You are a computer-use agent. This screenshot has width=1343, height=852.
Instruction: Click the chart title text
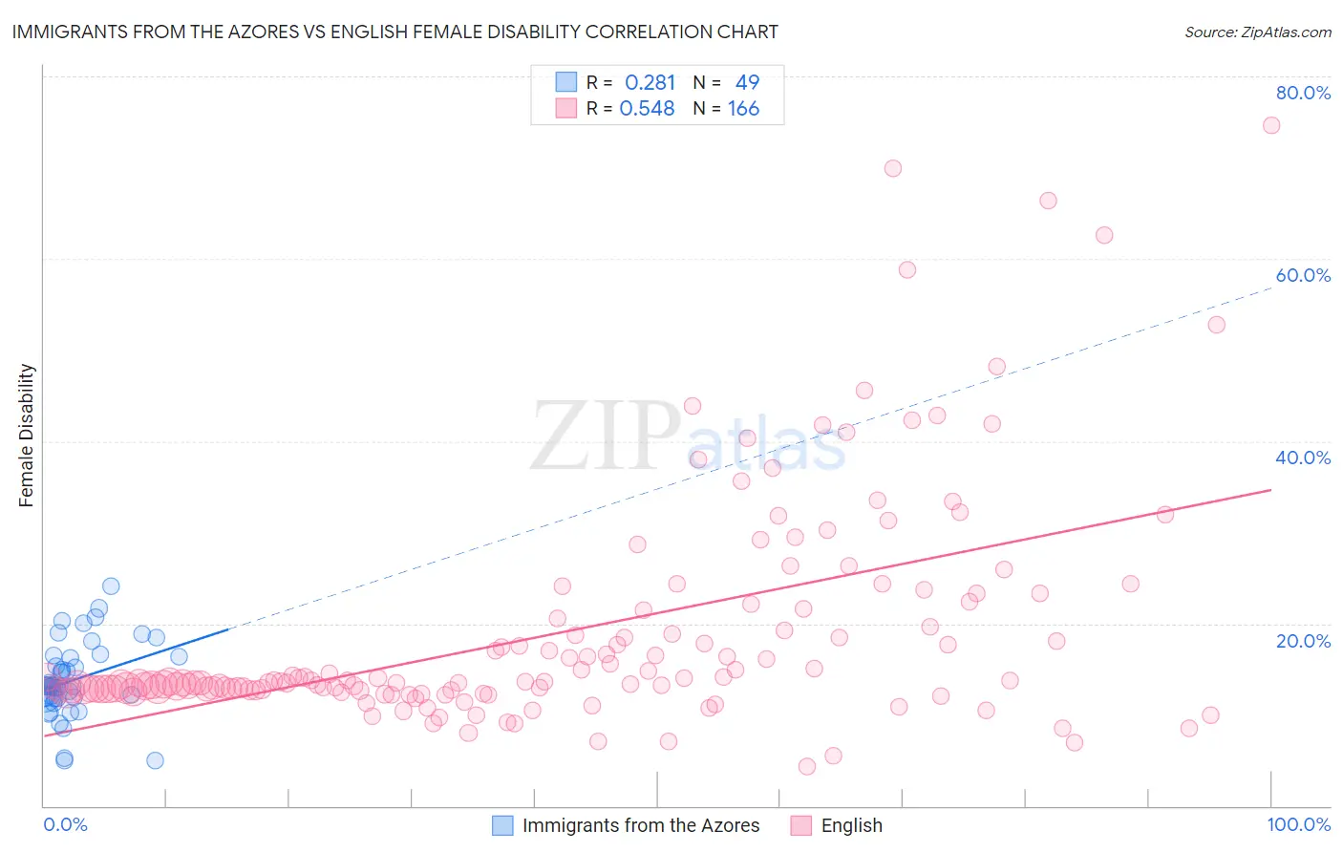click(x=394, y=32)
